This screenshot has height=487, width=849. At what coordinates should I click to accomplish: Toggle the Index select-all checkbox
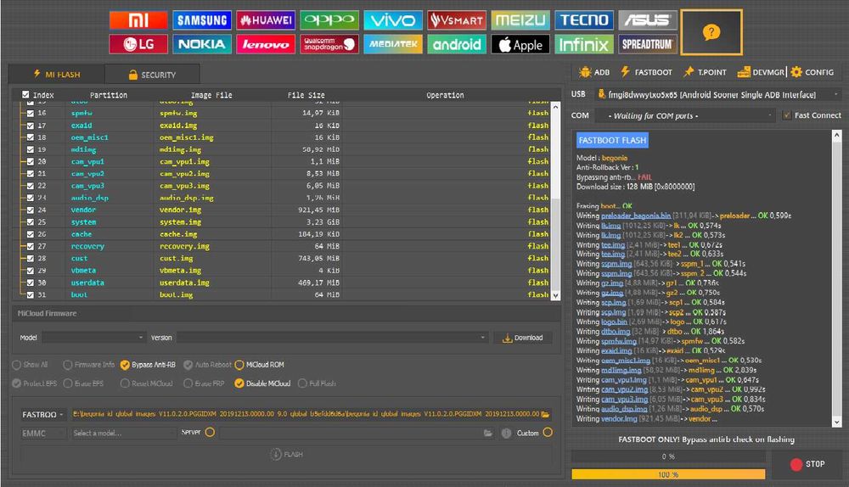(25, 95)
